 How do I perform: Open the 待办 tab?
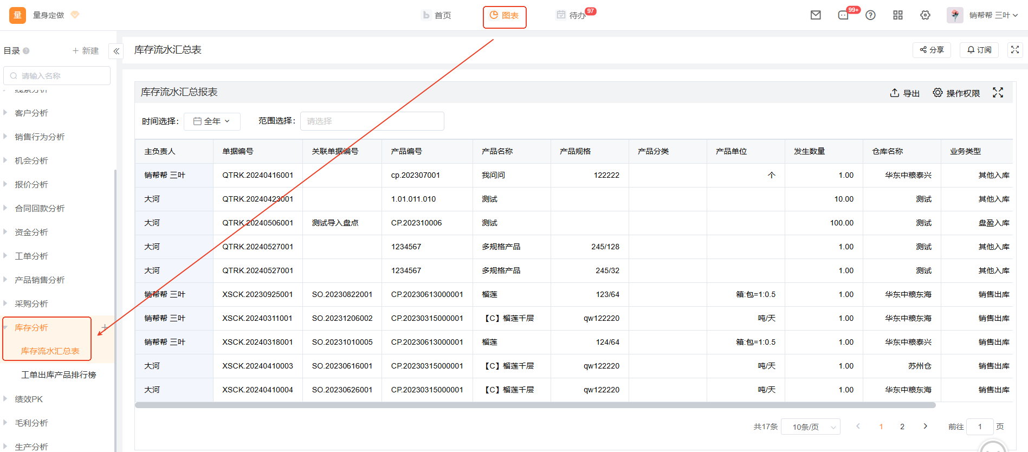coord(571,15)
